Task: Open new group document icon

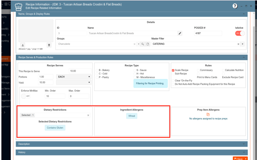Action: (x=148, y=44)
